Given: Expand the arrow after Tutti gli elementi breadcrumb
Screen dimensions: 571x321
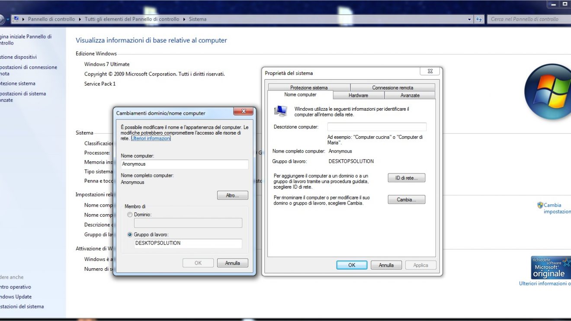Looking at the screenshot, I should pos(184,19).
